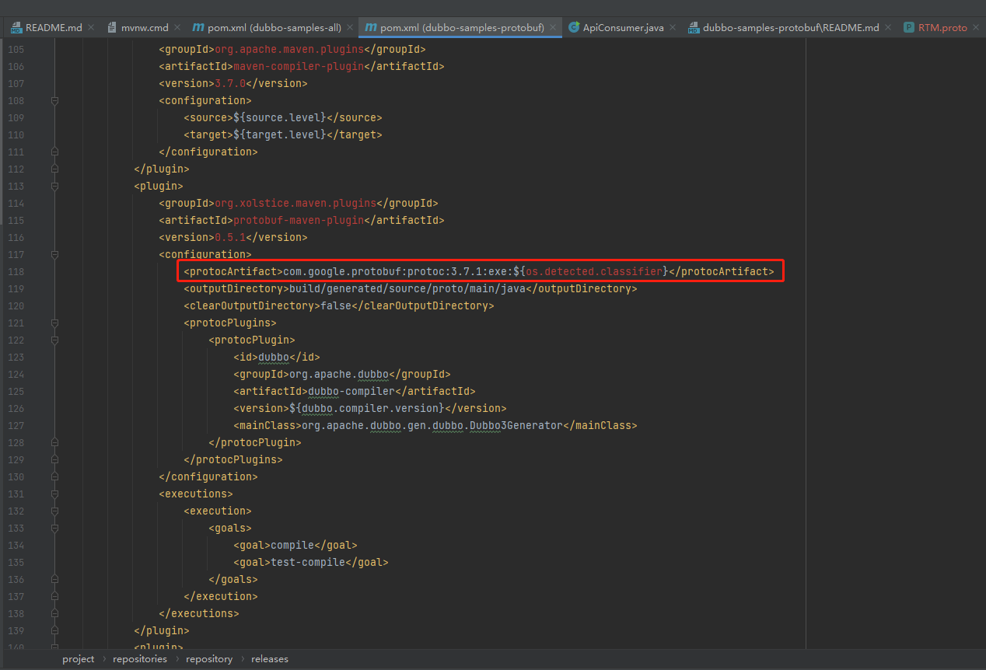Switch to the RTM.proto tab

click(x=942, y=27)
